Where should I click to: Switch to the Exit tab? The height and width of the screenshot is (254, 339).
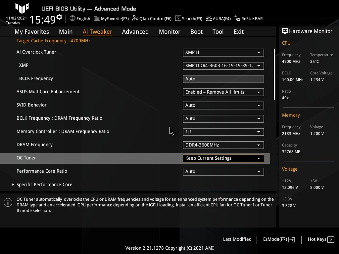pyautogui.click(x=239, y=32)
